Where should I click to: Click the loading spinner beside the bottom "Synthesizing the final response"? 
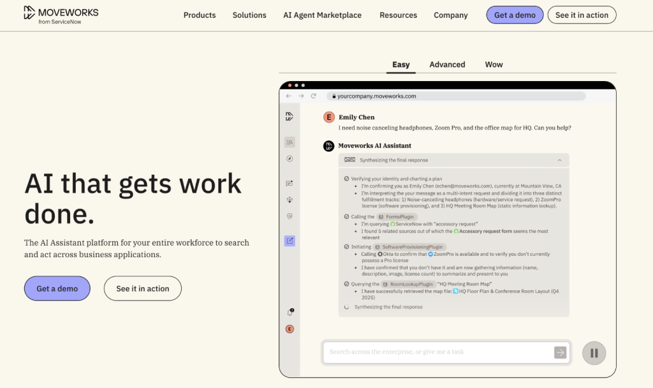(x=346, y=307)
